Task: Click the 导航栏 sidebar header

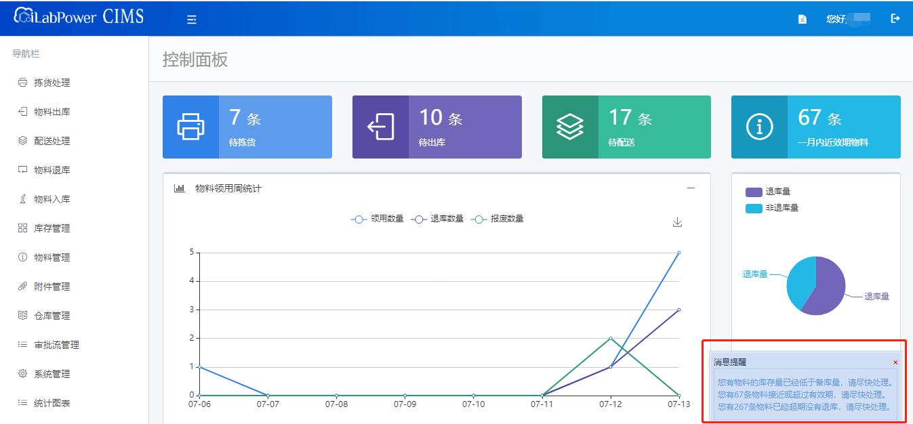Action: pos(26,54)
